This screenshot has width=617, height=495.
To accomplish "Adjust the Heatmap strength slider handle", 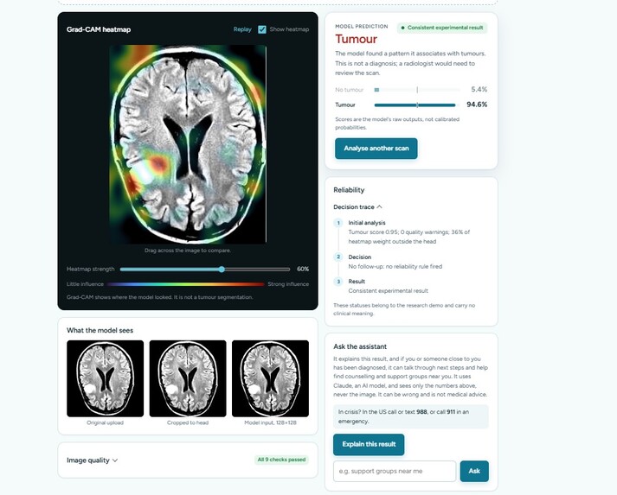I will click(x=222, y=270).
